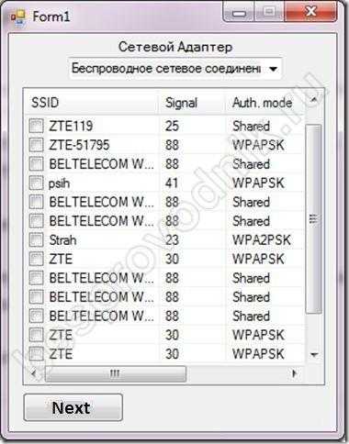Click the vertical scrollbar thumb
Viewport: 349px width, 444px height.
[313, 219]
